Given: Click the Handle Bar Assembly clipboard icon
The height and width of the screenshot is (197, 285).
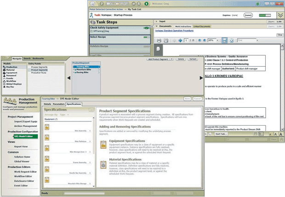Looking at the screenshot, I should coord(47,169).
